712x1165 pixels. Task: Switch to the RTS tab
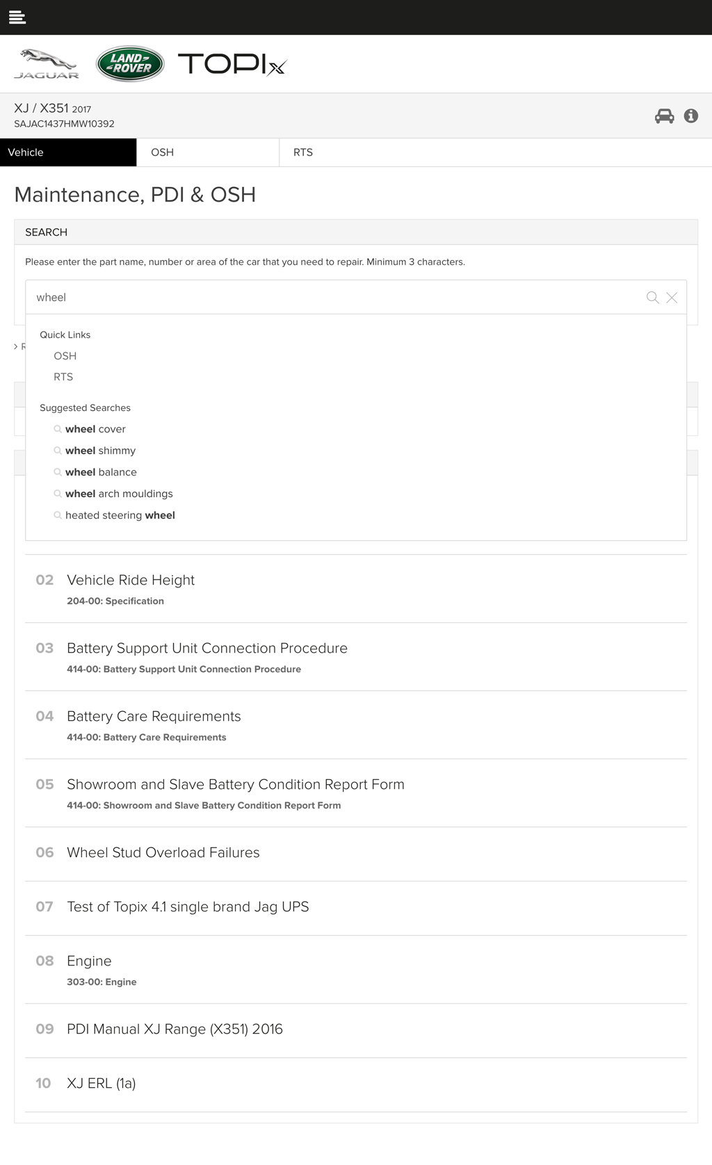[495, 152]
